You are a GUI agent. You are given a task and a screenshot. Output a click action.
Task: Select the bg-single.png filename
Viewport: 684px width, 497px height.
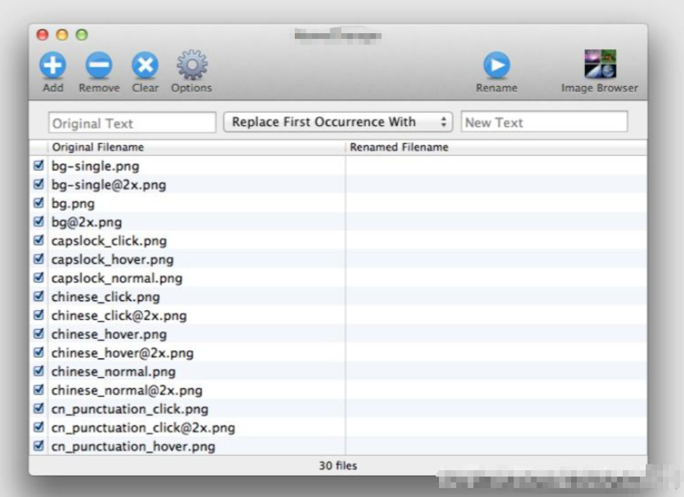tap(95, 167)
